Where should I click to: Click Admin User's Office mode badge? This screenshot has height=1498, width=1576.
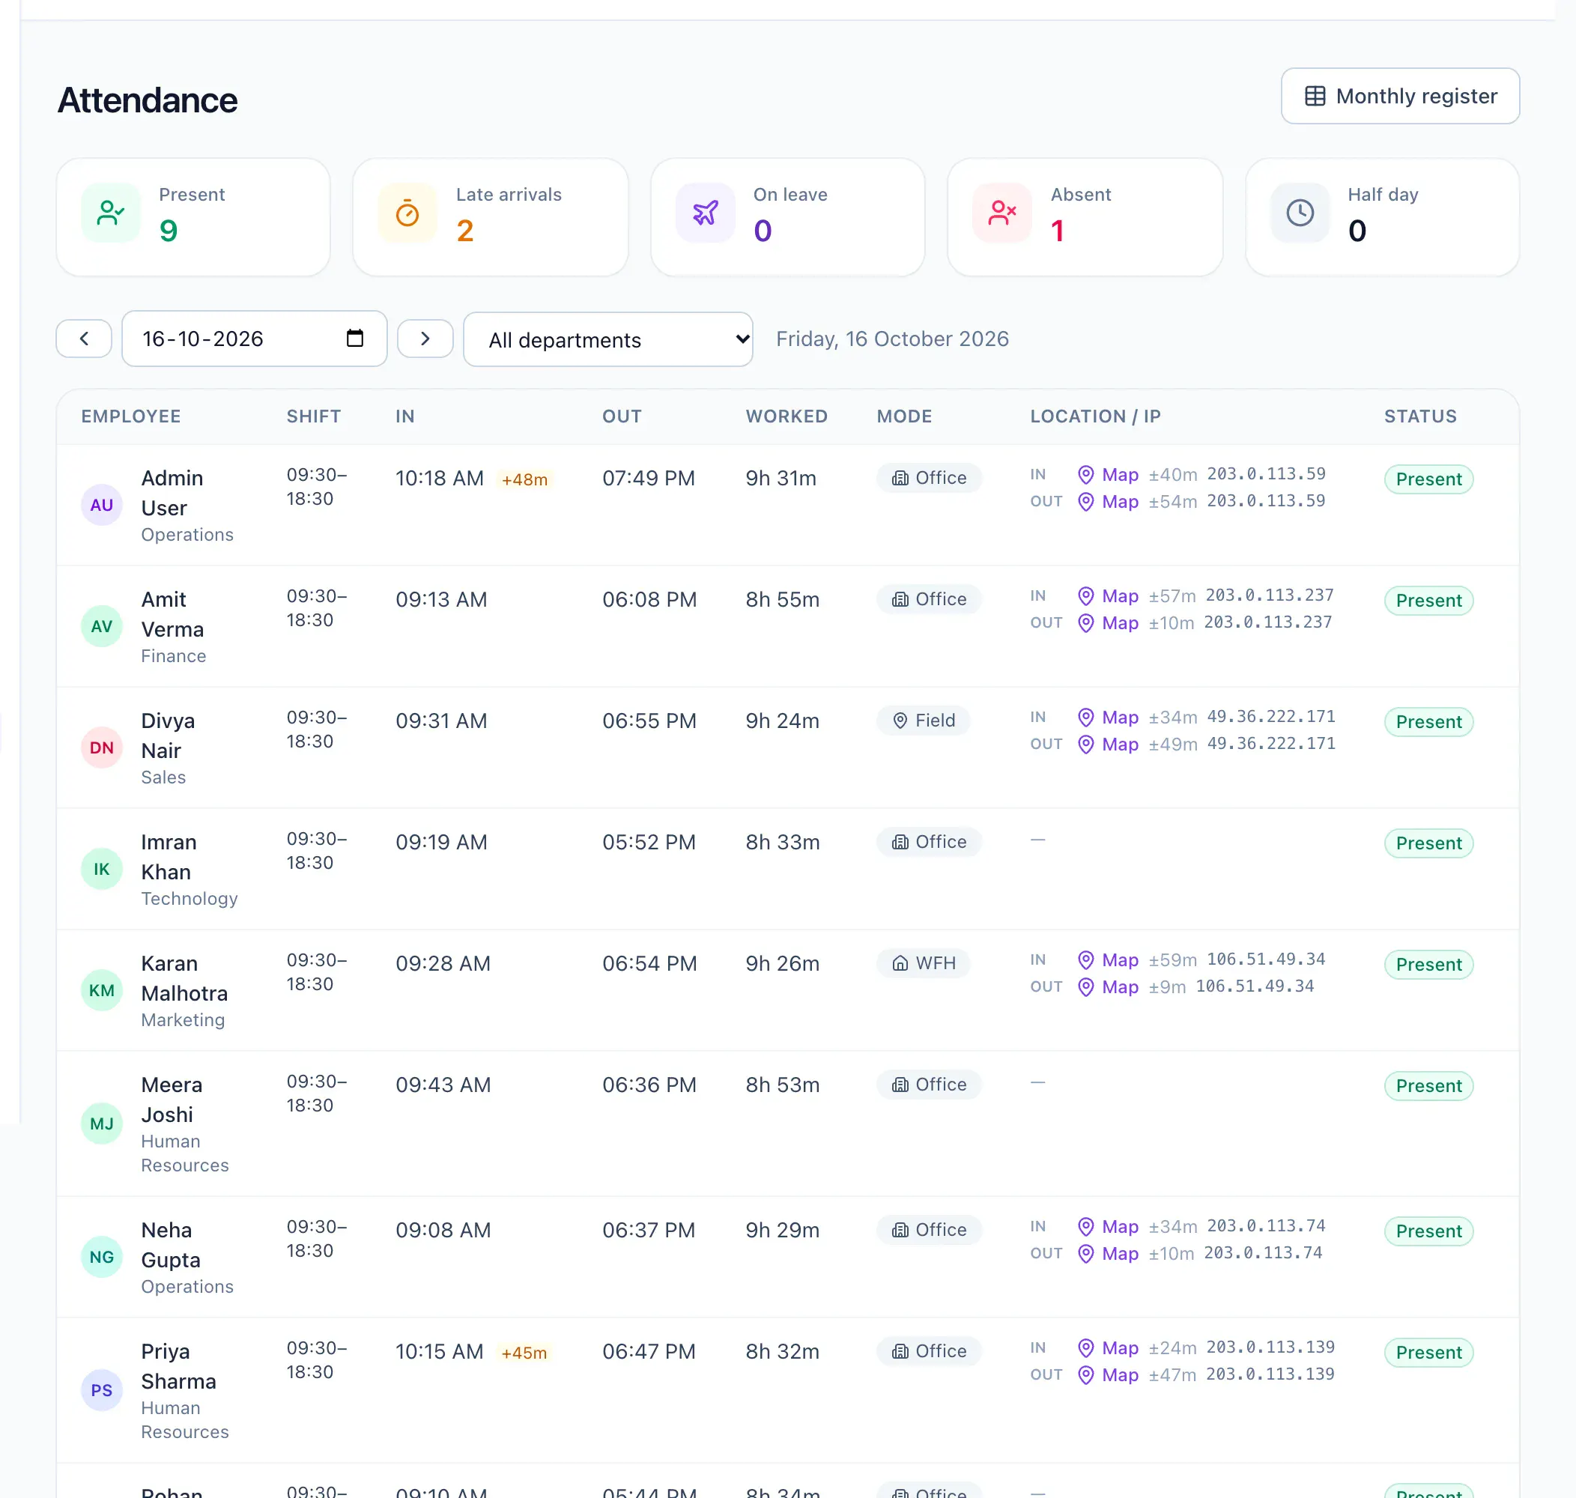[929, 478]
